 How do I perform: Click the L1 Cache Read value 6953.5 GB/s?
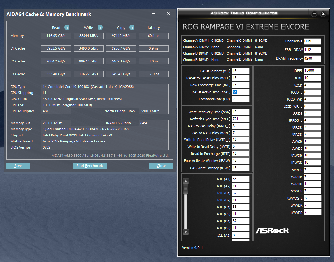point(56,48)
